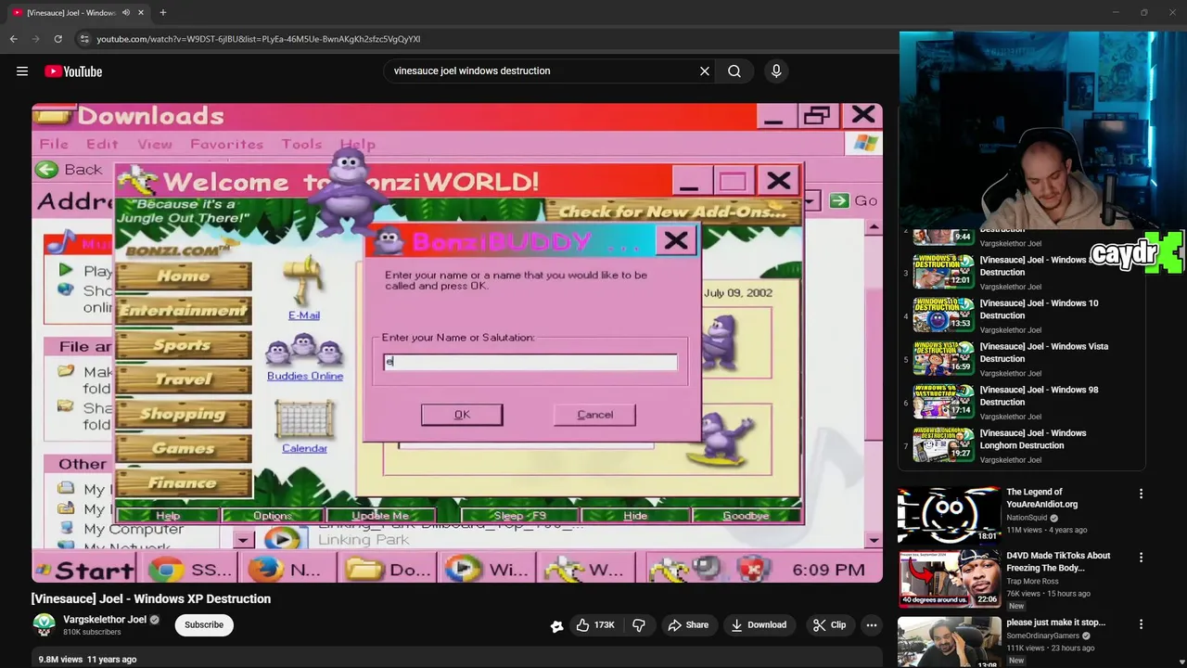This screenshot has width=1187, height=668.
Task: Open site information icon in address bar
Action: click(x=84, y=39)
